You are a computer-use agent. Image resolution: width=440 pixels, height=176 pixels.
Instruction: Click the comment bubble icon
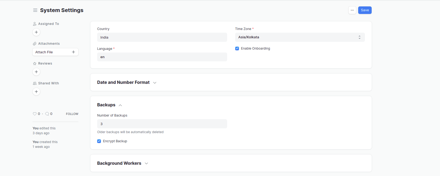point(47,114)
